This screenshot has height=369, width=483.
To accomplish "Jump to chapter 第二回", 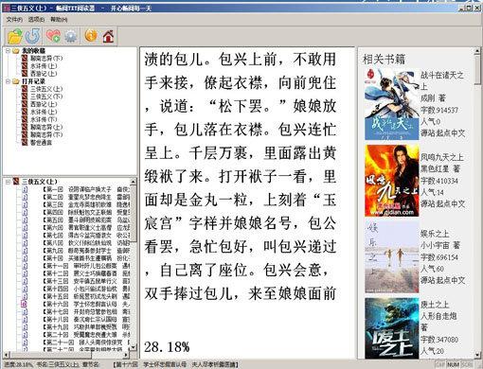I will click(x=86, y=197).
